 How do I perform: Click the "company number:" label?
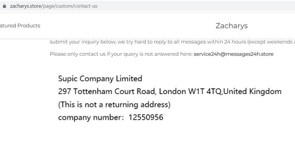pyautogui.click(x=91, y=118)
